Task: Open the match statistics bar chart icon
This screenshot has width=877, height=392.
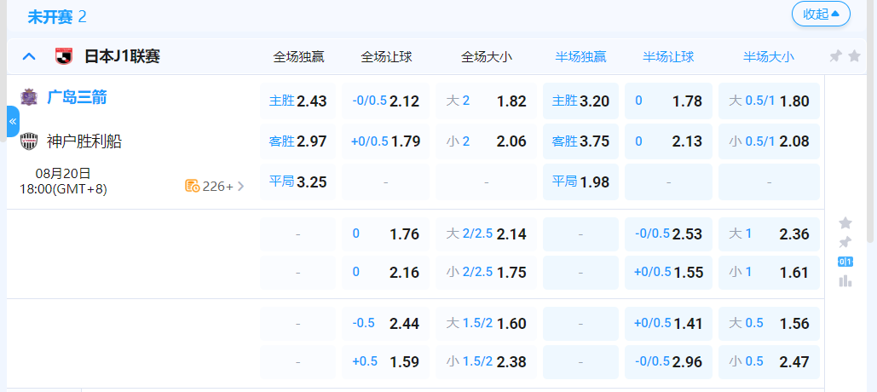Action: pyautogui.click(x=845, y=280)
